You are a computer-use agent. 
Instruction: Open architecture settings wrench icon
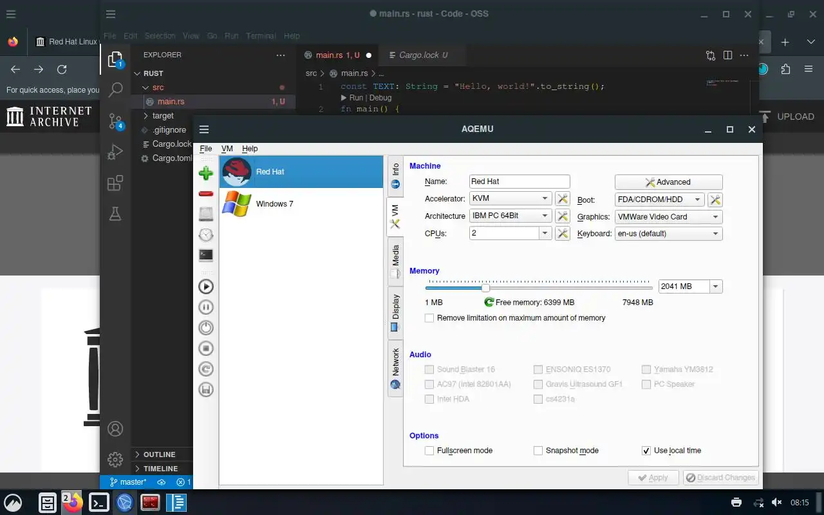pos(563,216)
